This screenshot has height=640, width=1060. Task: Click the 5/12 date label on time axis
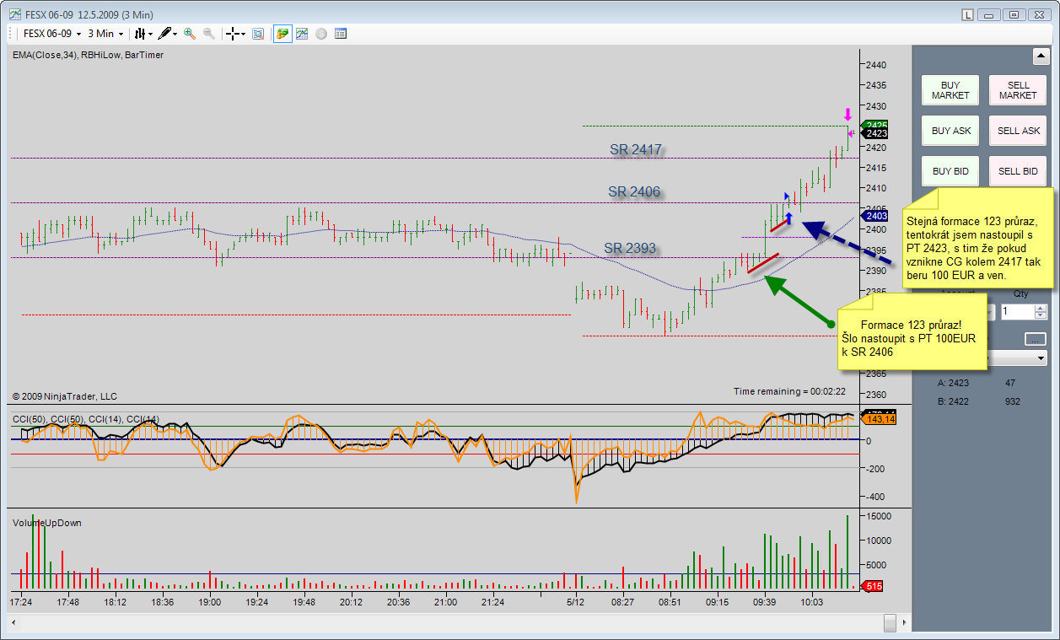point(575,602)
